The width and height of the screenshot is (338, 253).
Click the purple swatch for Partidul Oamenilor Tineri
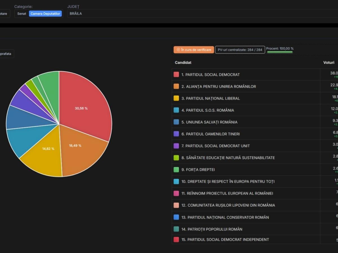[x=176, y=134]
